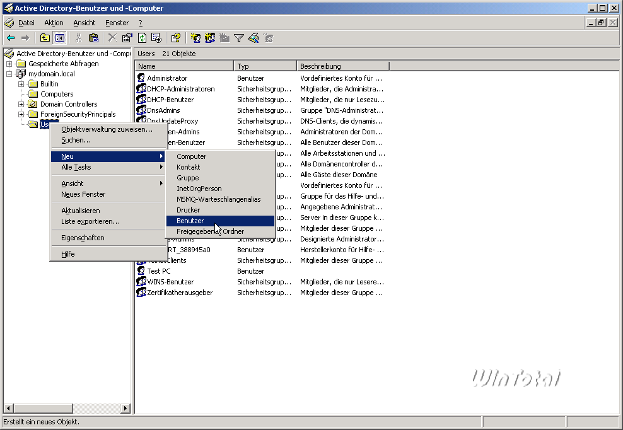Click right arrow of tree horizontal scrollbar
The width and height of the screenshot is (623, 430).
[x=125, y=408]
